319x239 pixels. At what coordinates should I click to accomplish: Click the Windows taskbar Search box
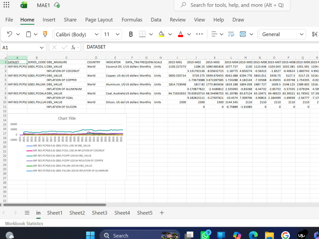click(x=140, y=235)
